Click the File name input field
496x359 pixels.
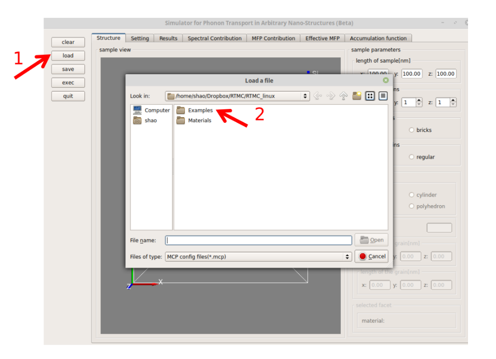point(259,240)
